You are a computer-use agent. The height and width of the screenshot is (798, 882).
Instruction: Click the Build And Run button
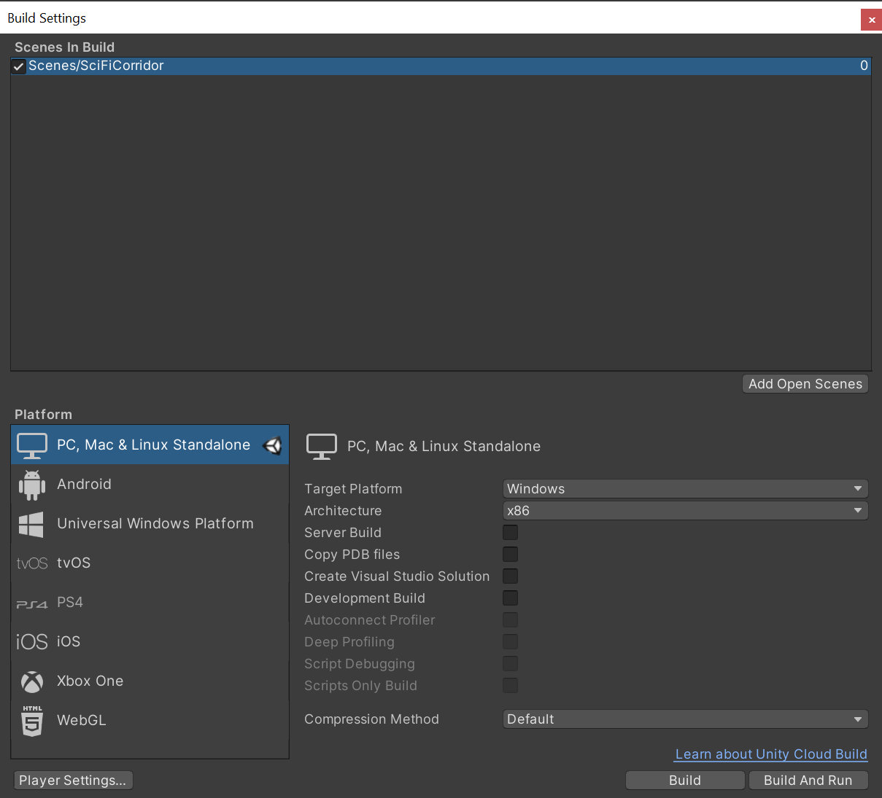808,781
